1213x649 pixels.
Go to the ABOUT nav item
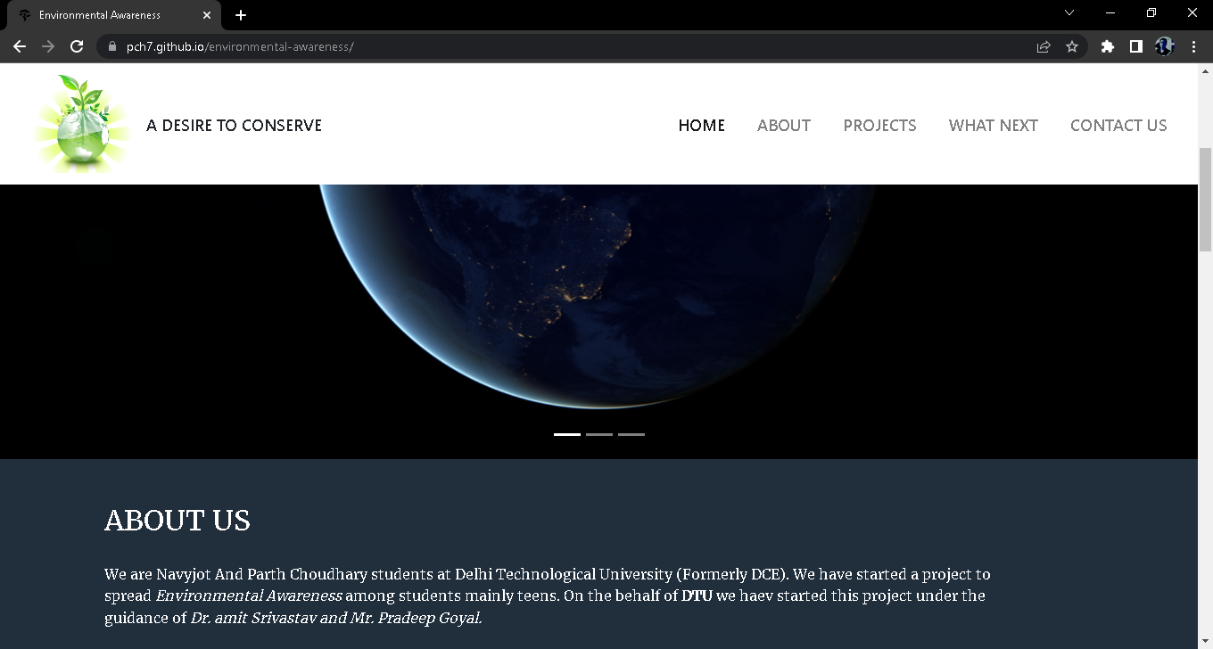pyautogui.click(x=784, y=126)
